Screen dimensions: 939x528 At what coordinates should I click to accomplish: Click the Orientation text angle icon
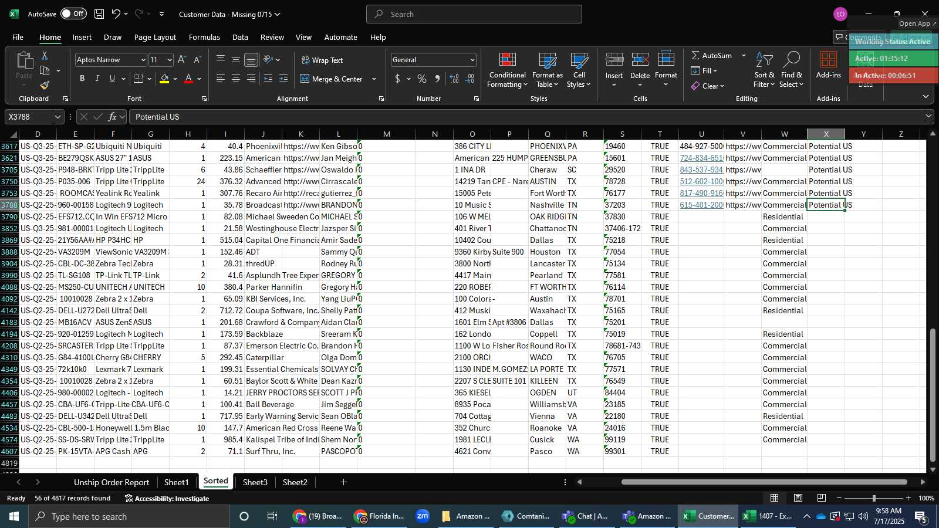[268, 59]
